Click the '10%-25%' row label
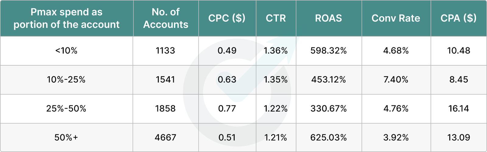487x152 pixels. (x=66, y=80)
